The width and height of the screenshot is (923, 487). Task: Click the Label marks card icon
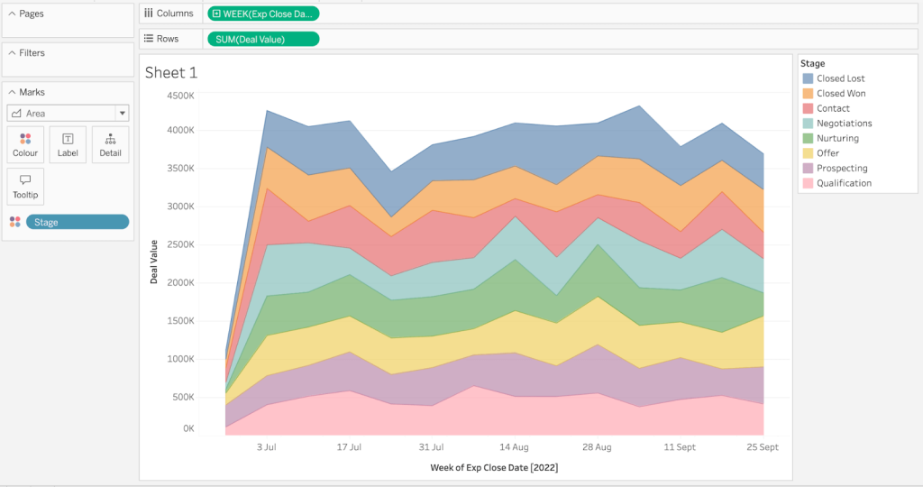[68, 138]
